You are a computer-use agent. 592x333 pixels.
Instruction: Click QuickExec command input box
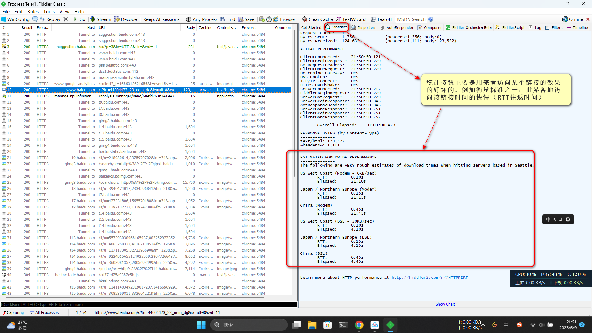tap(149, 304)
